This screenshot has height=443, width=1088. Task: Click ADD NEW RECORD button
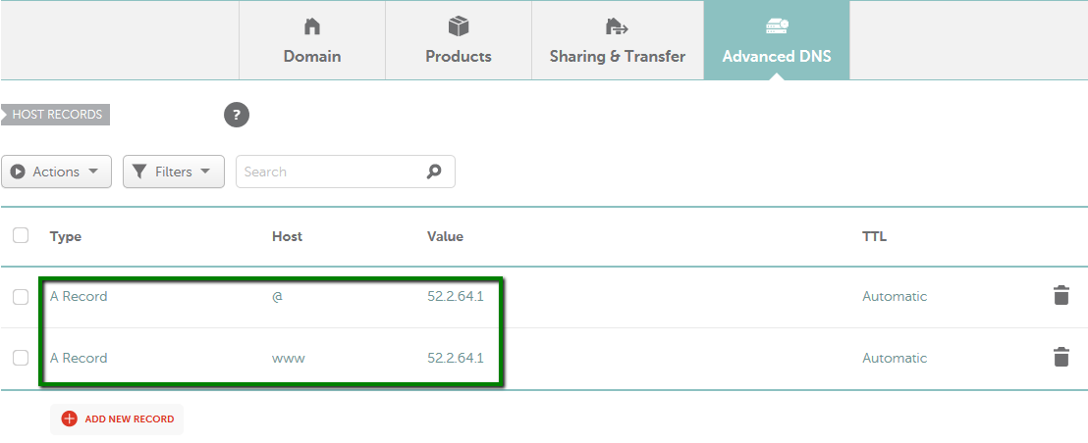click(x=117, y=418)
